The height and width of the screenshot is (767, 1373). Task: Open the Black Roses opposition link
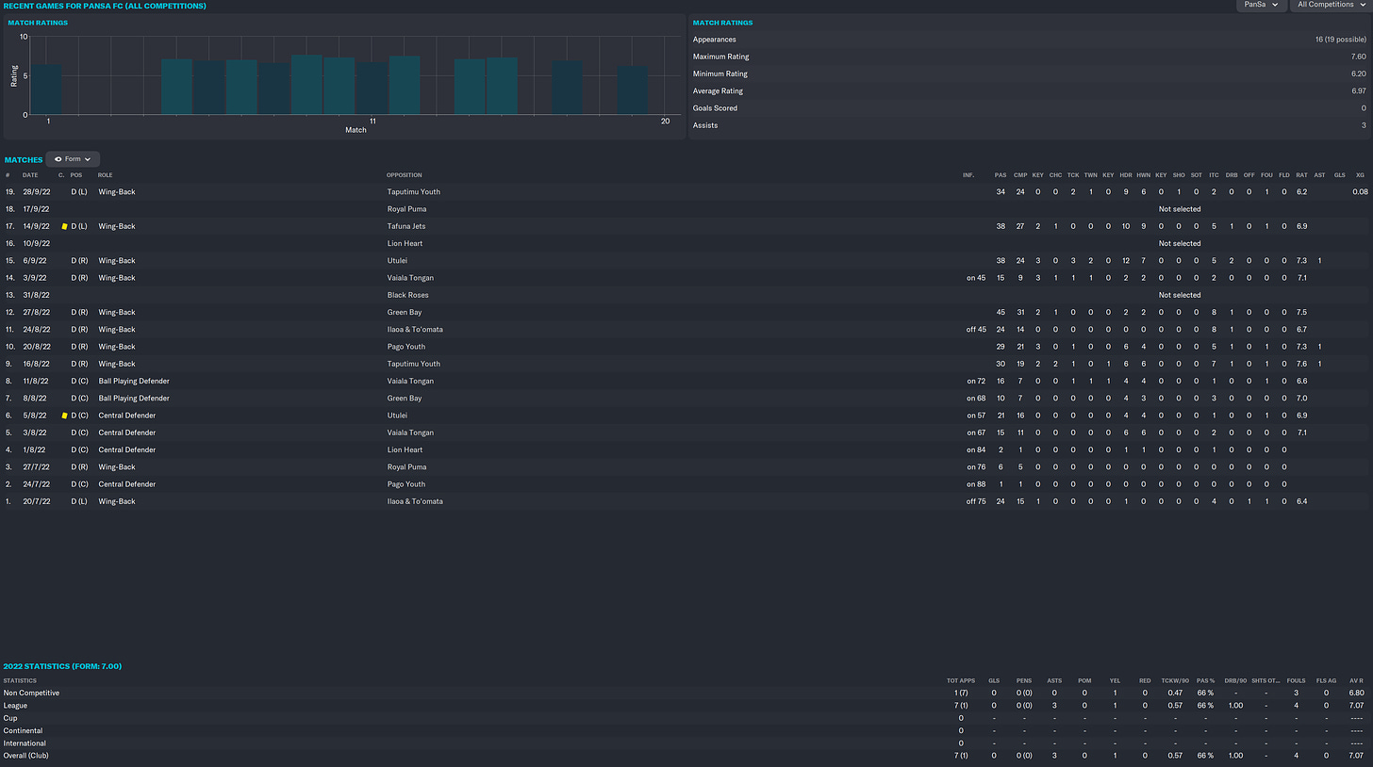coord(407,295)
